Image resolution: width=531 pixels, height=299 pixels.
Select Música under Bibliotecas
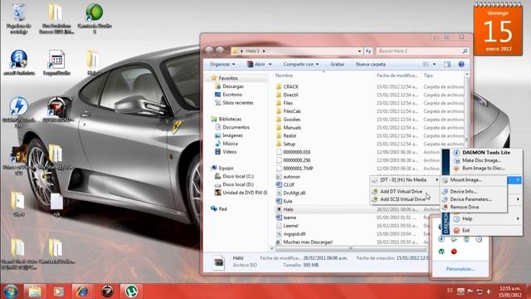coord(230,144)
